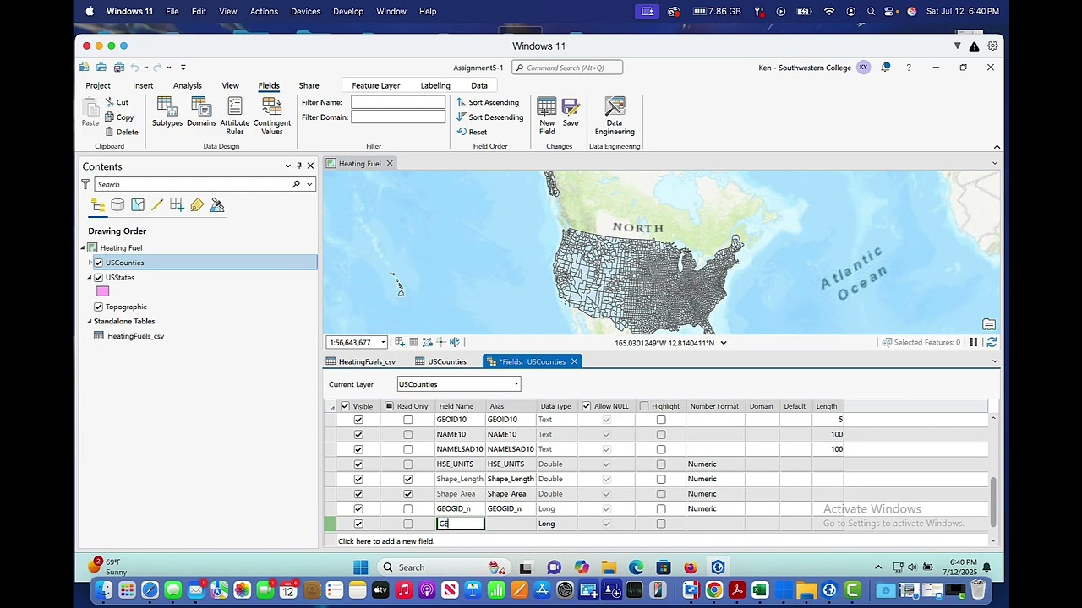Switch Contents to List By Labeling
This screenshot has height=608, width=1082.
click(x=197, y=205)
